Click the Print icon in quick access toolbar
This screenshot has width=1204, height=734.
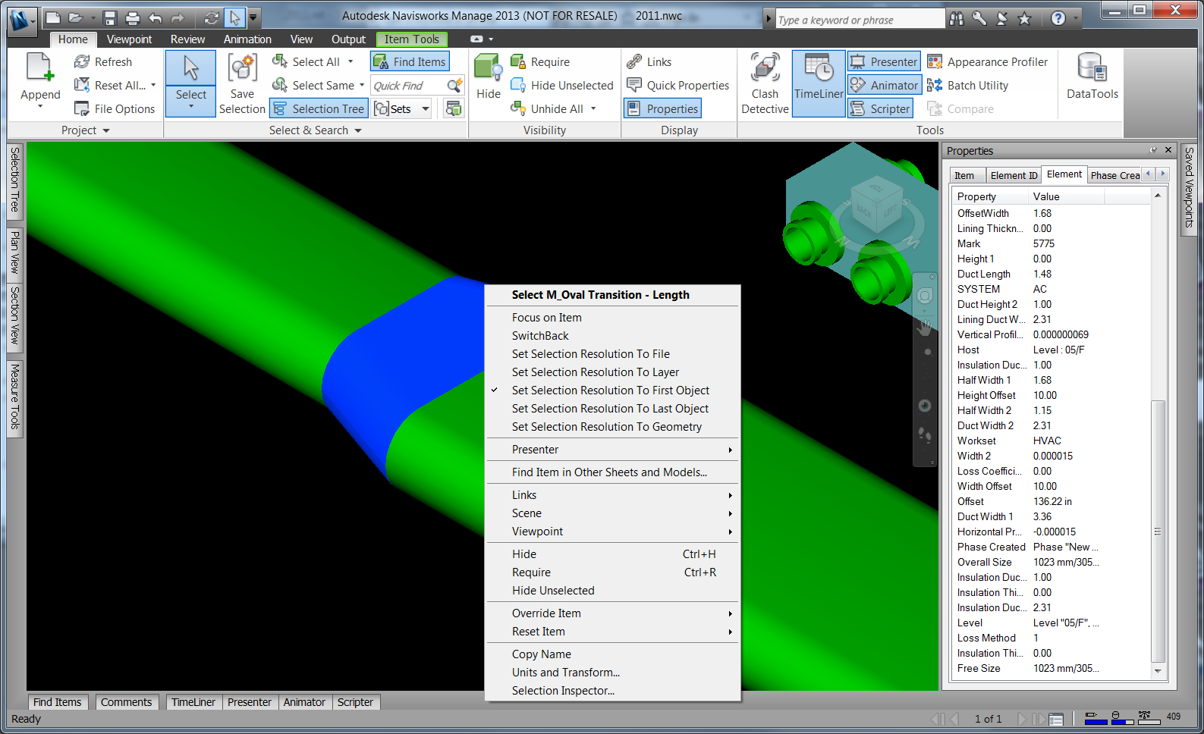pyautogui.click(x=133, y=17)
